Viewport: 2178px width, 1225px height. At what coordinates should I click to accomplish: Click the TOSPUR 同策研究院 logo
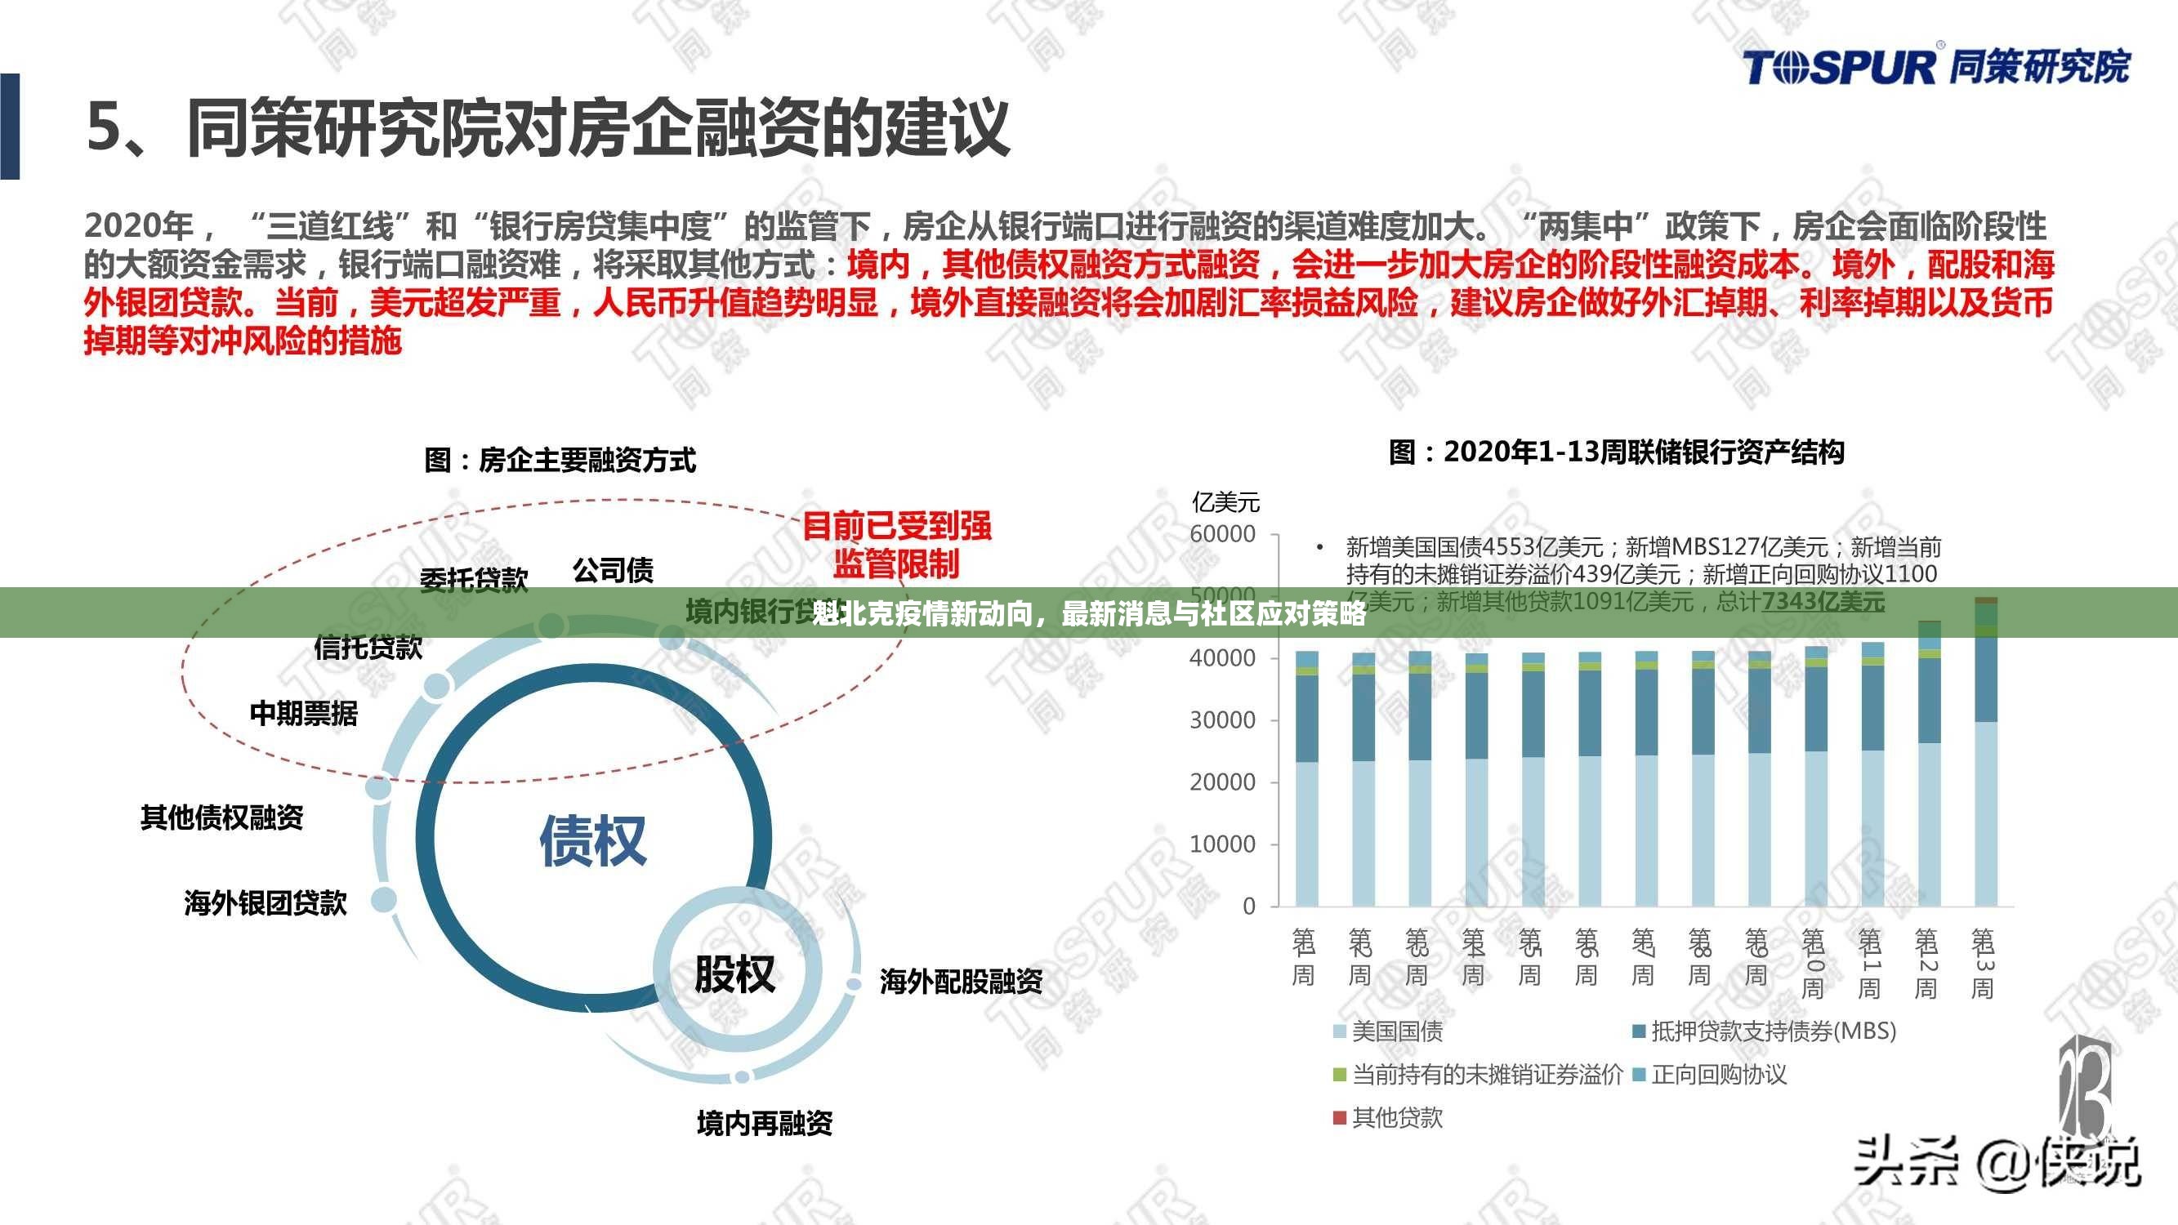click(1936, 67)
